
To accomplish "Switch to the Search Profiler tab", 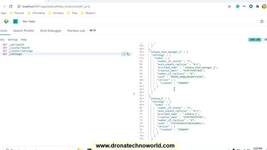I will point(24,30).
